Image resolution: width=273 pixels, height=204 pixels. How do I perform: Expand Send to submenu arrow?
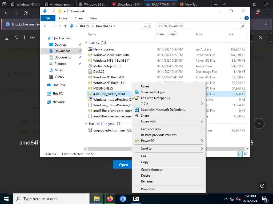(x=202, y=148)
